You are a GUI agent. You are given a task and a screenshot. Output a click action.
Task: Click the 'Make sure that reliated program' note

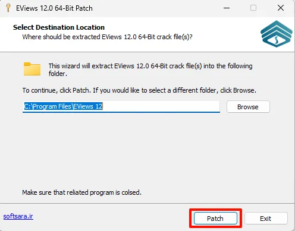81,192
